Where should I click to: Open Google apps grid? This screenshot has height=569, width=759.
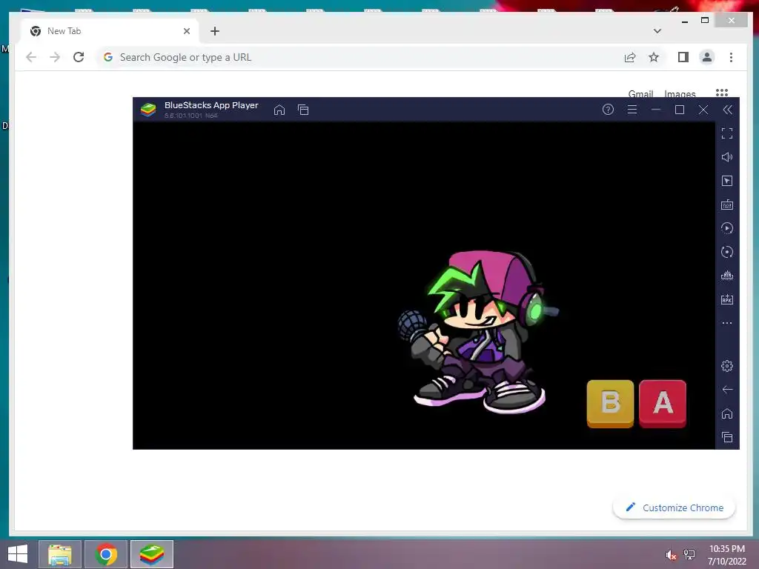(x=722, y=93)
